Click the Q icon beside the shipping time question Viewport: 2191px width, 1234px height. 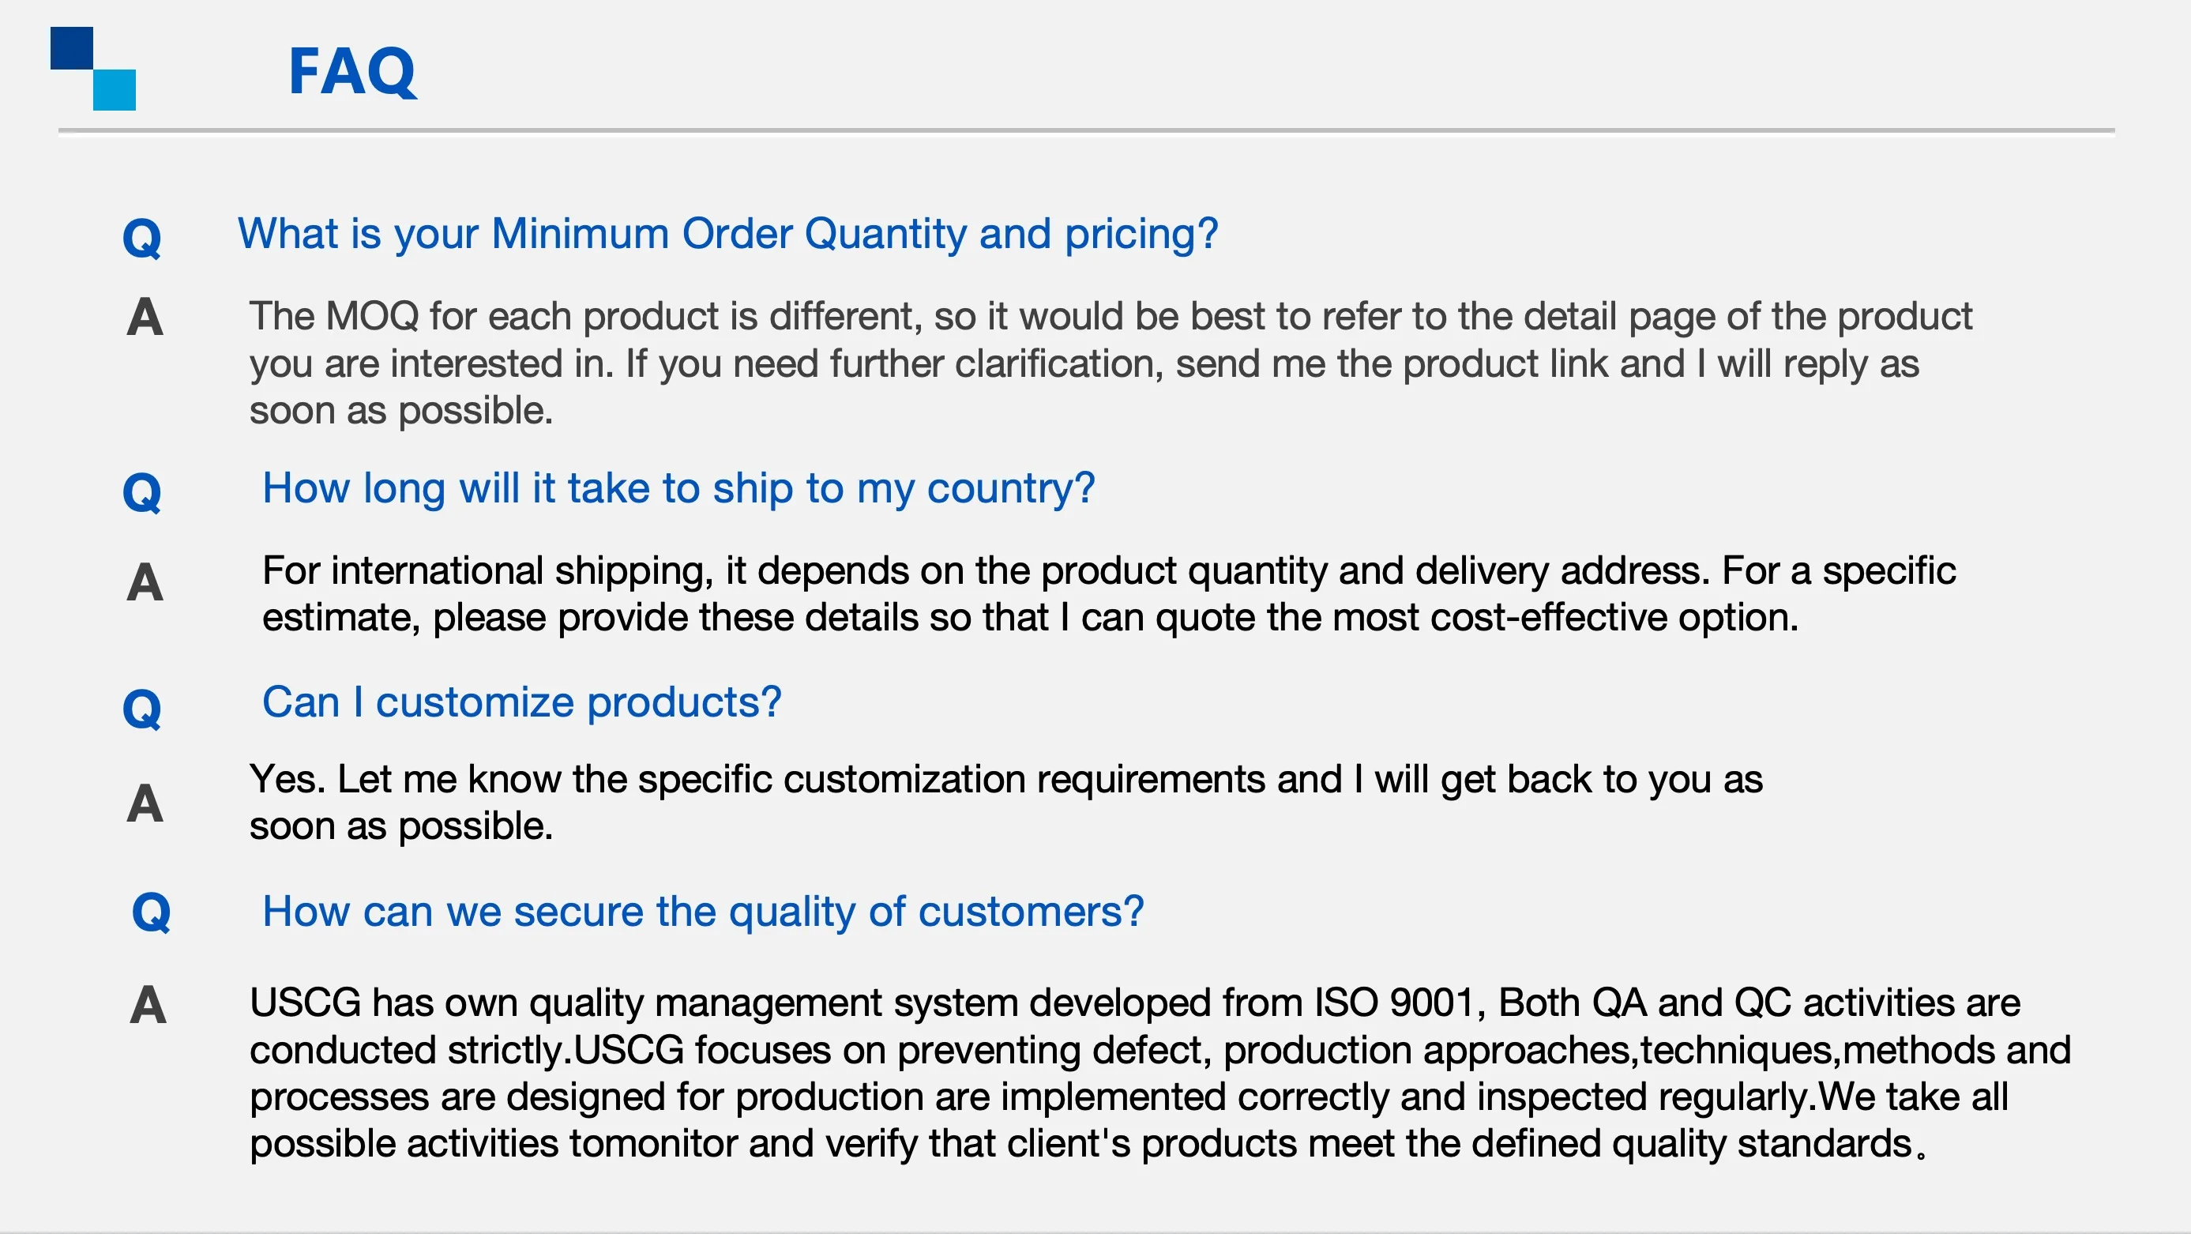pyautogui.click(x=142, y=491)
